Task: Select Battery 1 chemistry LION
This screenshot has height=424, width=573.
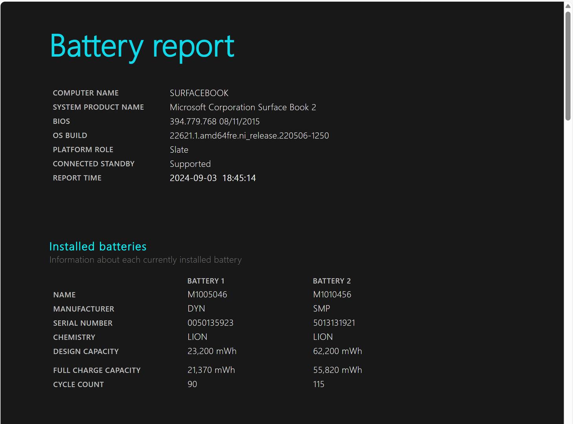Action: [198, 337]
